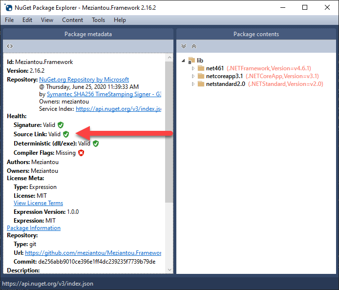
Task: Click the View License Terms link
Action: coord(38,203)
